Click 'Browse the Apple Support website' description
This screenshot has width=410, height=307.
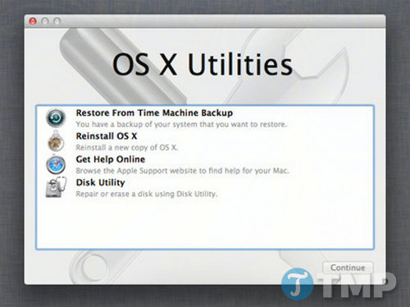pos(182,171)
